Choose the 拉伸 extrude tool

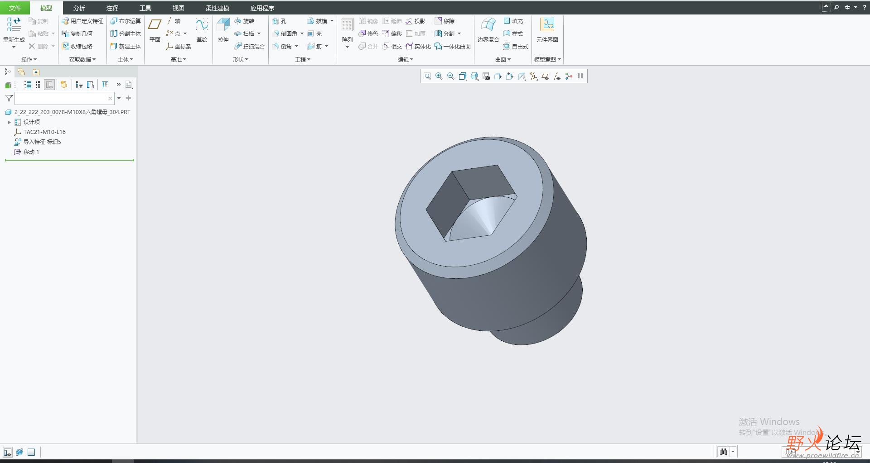click(223, 31)
